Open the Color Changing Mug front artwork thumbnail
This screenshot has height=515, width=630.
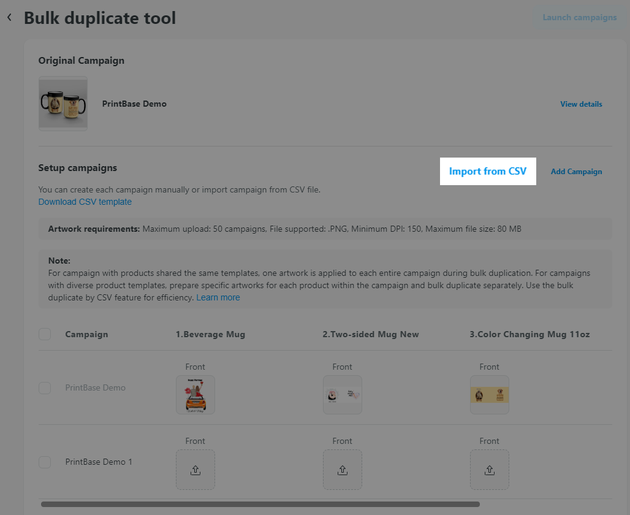click(x=489, y=395)
